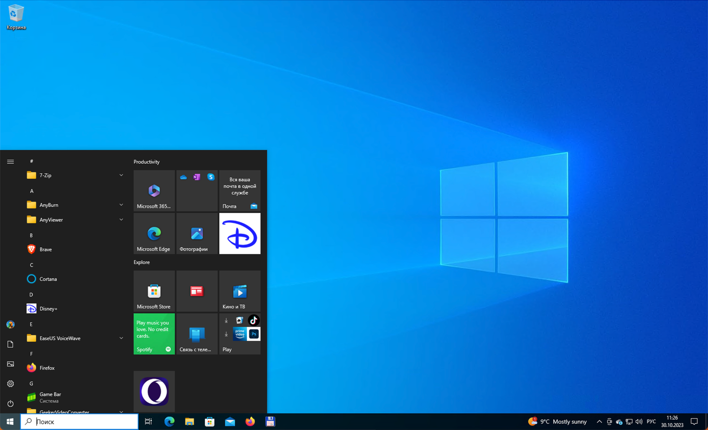
Task: Open the Disney+ tile
Action: [x=240, y=234]
